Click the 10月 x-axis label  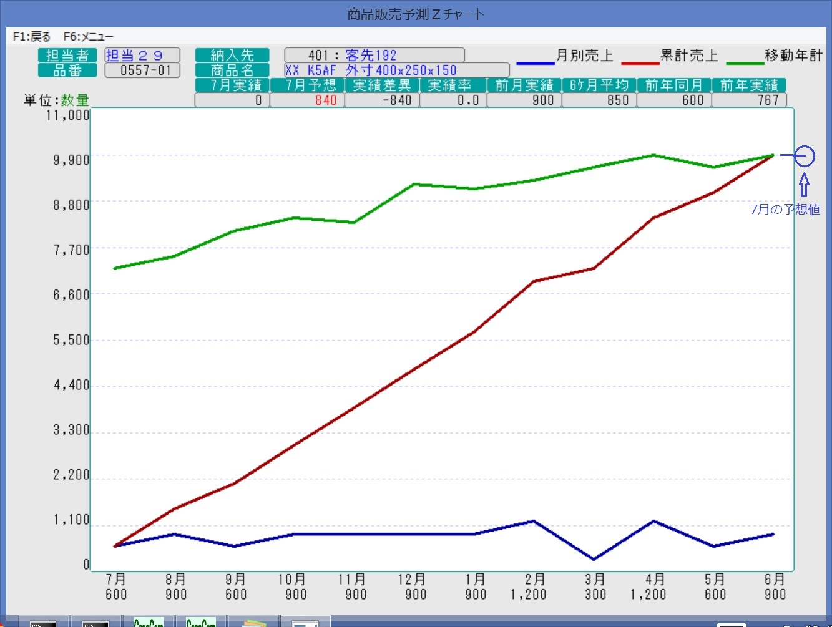(292, 580)
